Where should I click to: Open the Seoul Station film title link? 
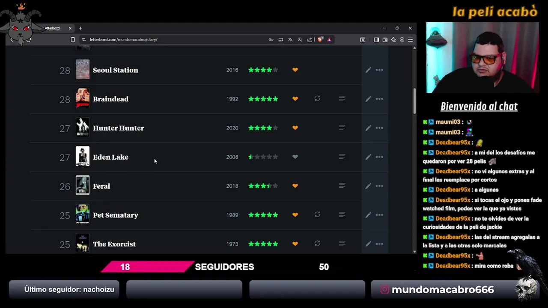click(116, 70)
